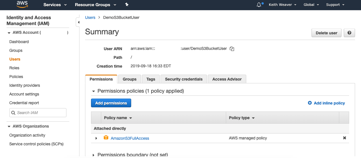Click the plus icon beside Add inline policy
Viewport: 361px width, 158px height.
(x=310, y=103)
